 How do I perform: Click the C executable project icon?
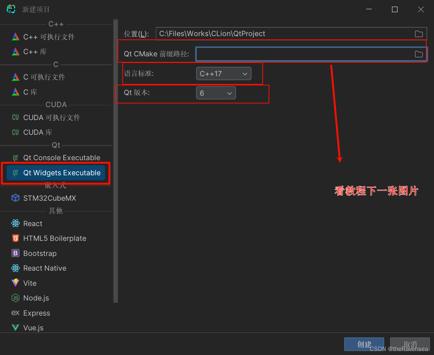tap(15, 77)
